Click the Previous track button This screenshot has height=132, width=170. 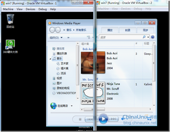tap(90, 119)
